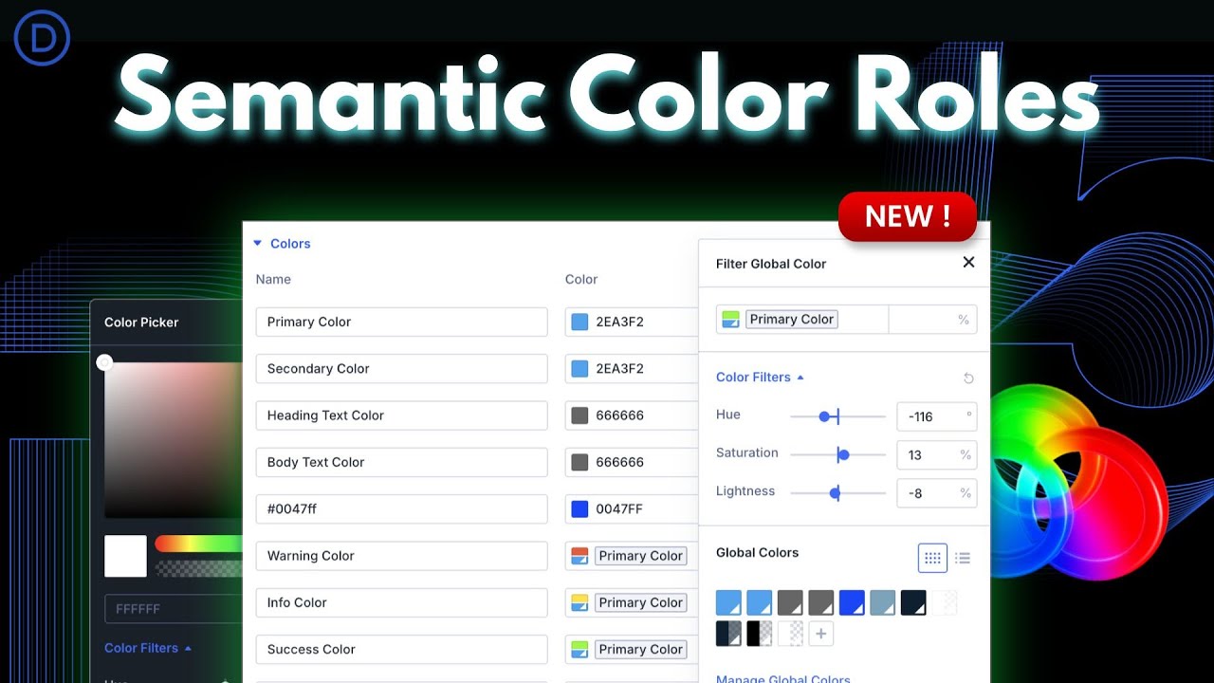Click the 2EA3F2 value in Secondary Color row
This screenshot has width=1214, height=683.
pos(619,368)
